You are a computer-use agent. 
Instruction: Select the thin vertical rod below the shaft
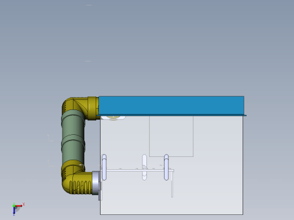[x=172, y=184]
